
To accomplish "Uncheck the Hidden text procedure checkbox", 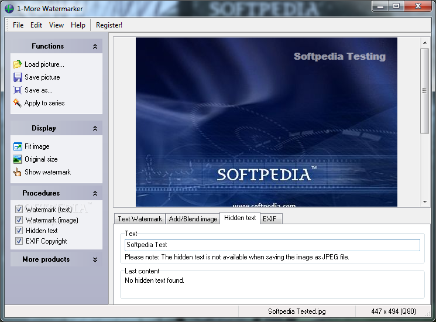I will (x=19, y=230).
